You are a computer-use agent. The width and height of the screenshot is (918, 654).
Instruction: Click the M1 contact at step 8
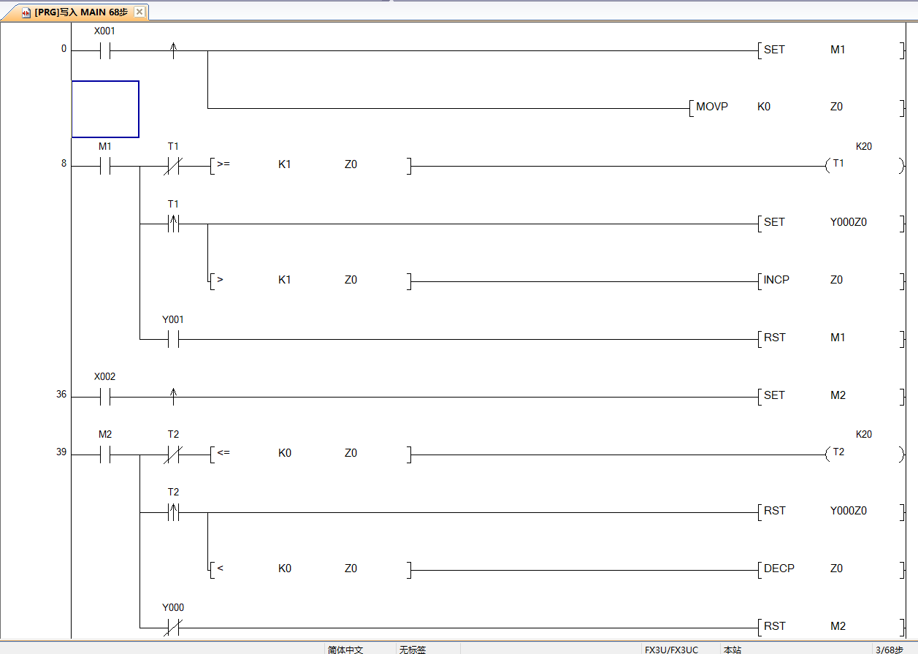coord(104,166)
